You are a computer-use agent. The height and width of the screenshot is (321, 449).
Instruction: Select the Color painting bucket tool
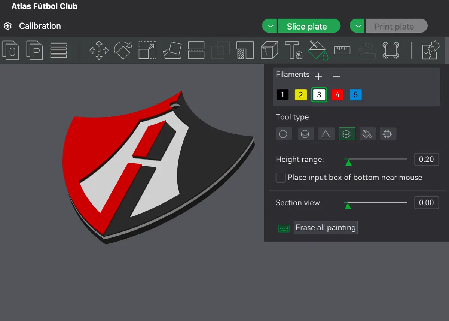318,50
